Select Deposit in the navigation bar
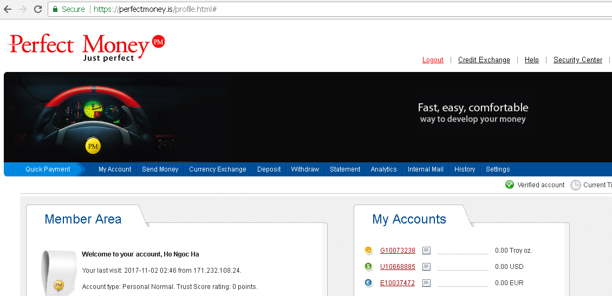This screenshot has width=612, height=296. pos(269,169)
